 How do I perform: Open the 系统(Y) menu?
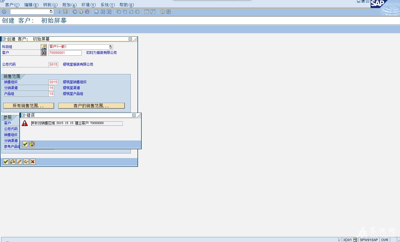(108, 5)
